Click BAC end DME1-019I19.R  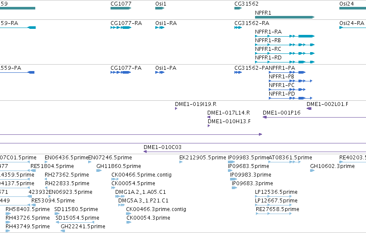(x=176, y=109)
